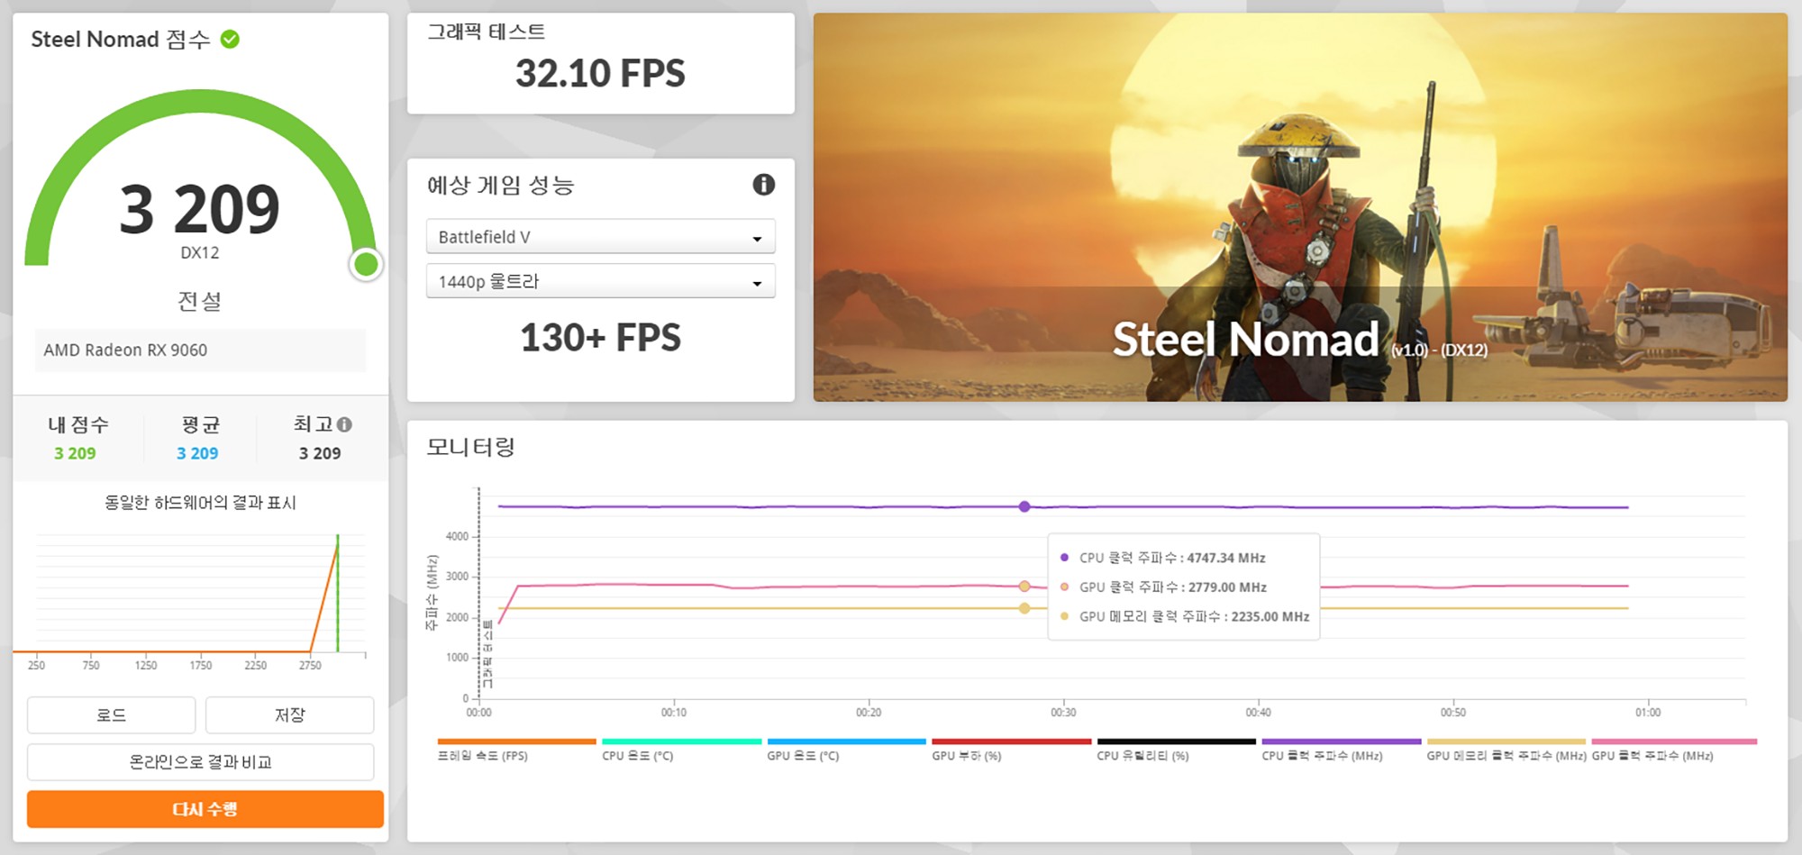Click the green score gauge indicator knob
The image size is (1802, 855).
[366, 264]
